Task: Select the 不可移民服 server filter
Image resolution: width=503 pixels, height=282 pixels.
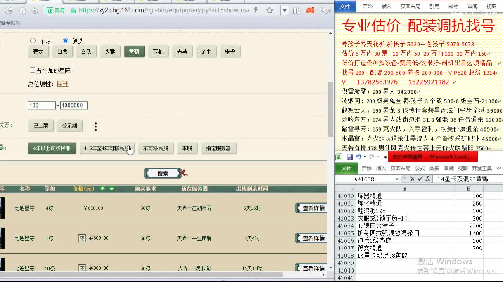Action: (156, 148)
